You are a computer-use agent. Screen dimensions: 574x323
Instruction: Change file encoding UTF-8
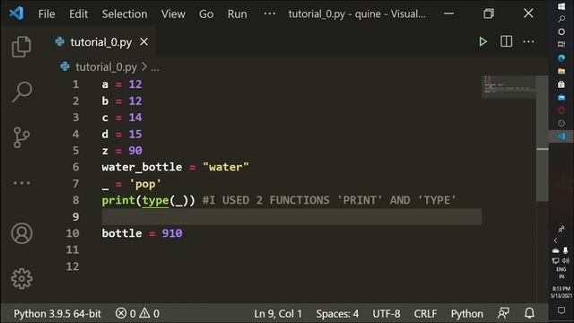tap(387, 313)
